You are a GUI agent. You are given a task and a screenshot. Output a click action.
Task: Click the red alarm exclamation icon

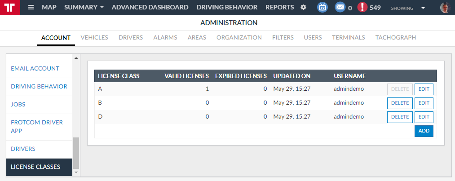362,8
